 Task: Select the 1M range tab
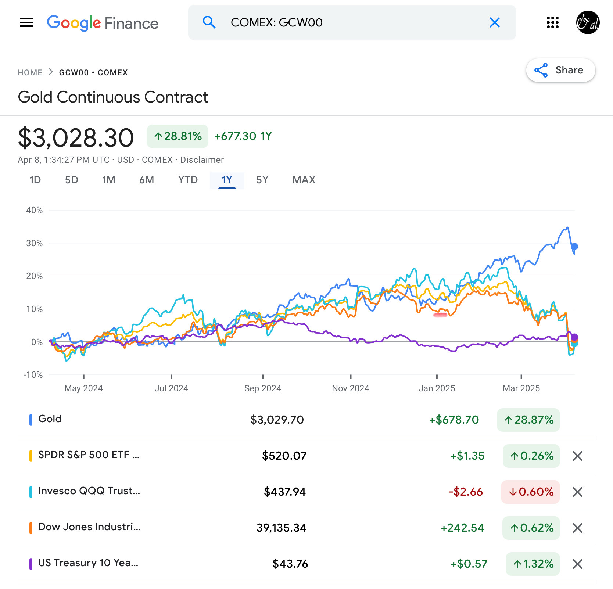tap(109, 180)
